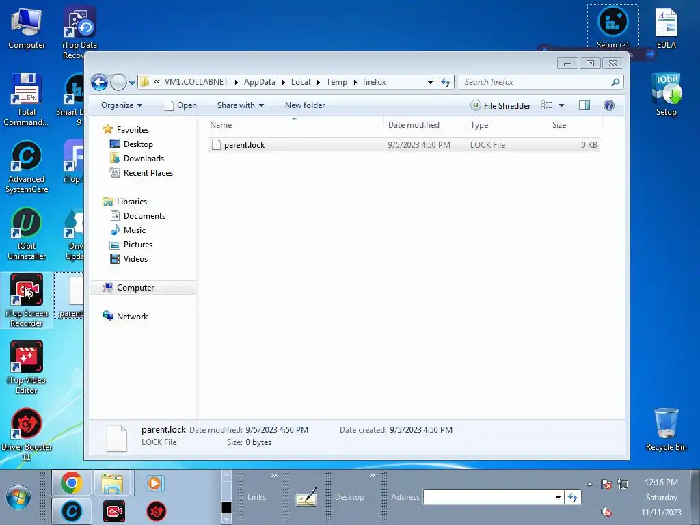Screen dimensions: 700x525
Task: Expand the address bar previous locations dropdown
Action: pos(430,82)
